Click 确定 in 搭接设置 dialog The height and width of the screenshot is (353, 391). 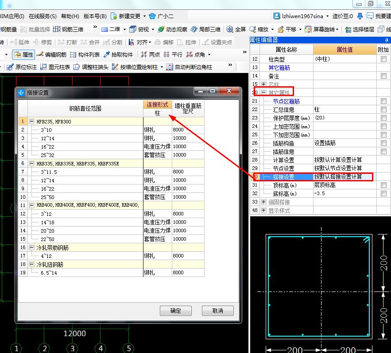[175, 311]
